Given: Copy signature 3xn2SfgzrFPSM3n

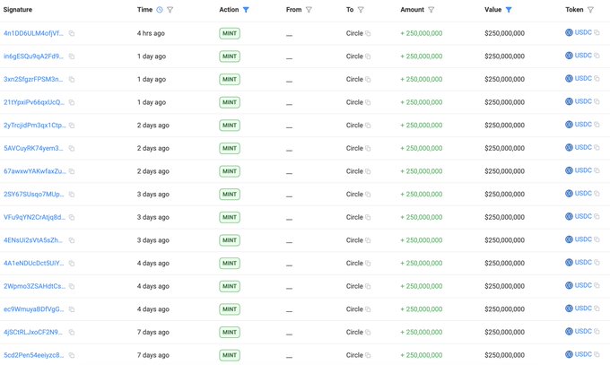Looking at the screenshot, I should [72, 79].
